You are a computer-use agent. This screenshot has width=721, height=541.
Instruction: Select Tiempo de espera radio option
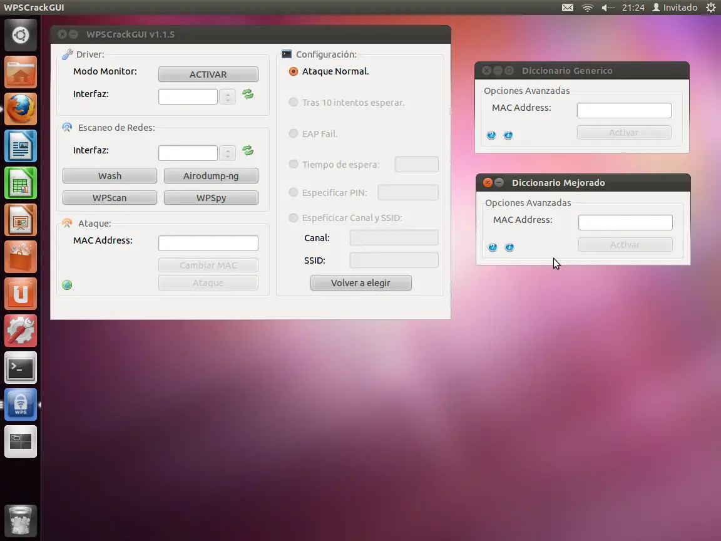pyautogui.click(x=294, y=164)
